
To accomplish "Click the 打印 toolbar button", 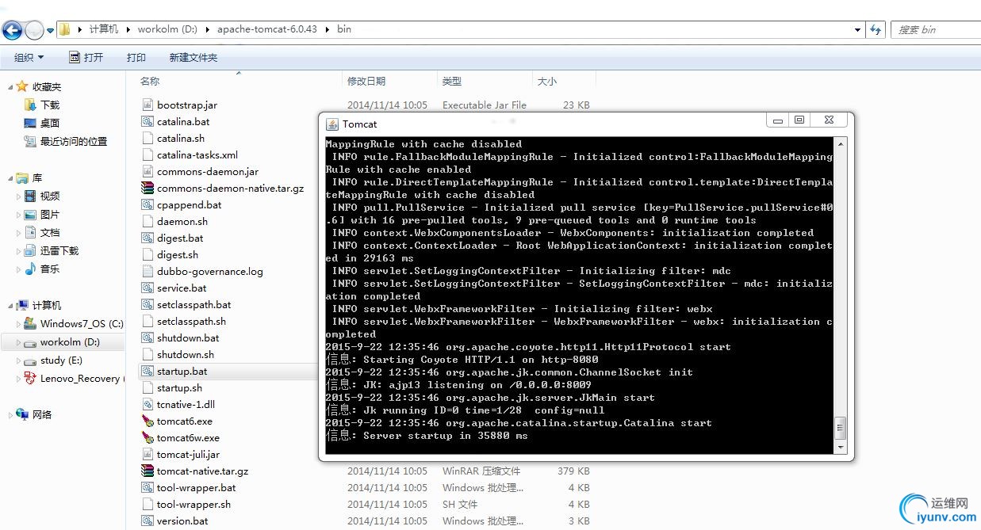I will click(x=136, y=57).
